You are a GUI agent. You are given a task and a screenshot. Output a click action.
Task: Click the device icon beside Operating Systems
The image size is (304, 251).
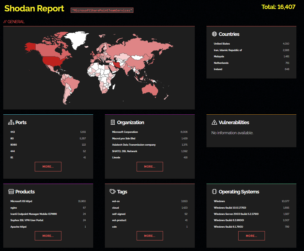point(214,192)
